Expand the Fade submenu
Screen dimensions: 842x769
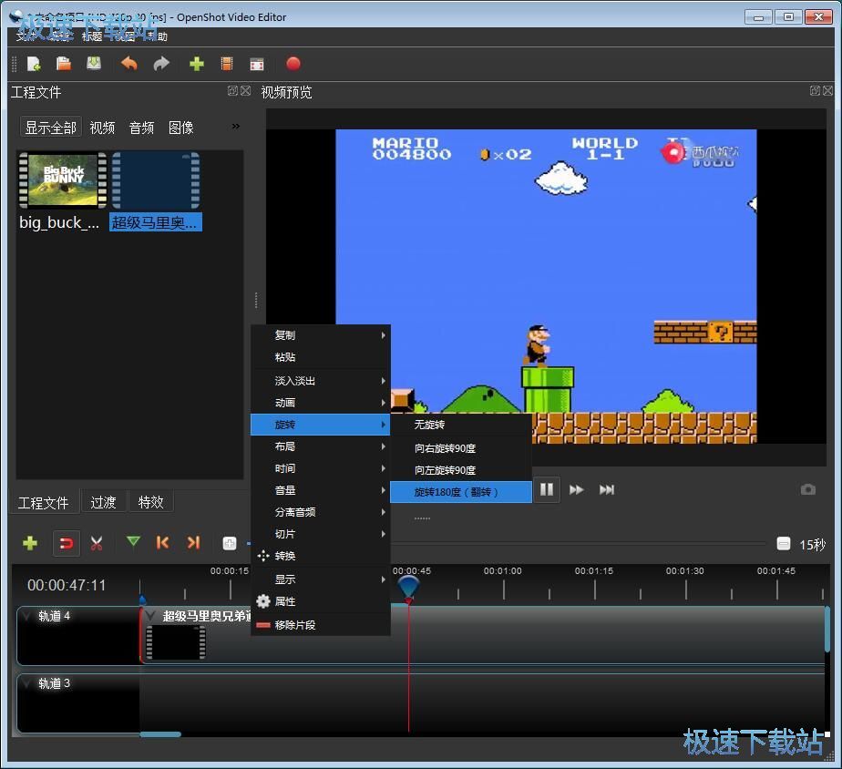321,381
